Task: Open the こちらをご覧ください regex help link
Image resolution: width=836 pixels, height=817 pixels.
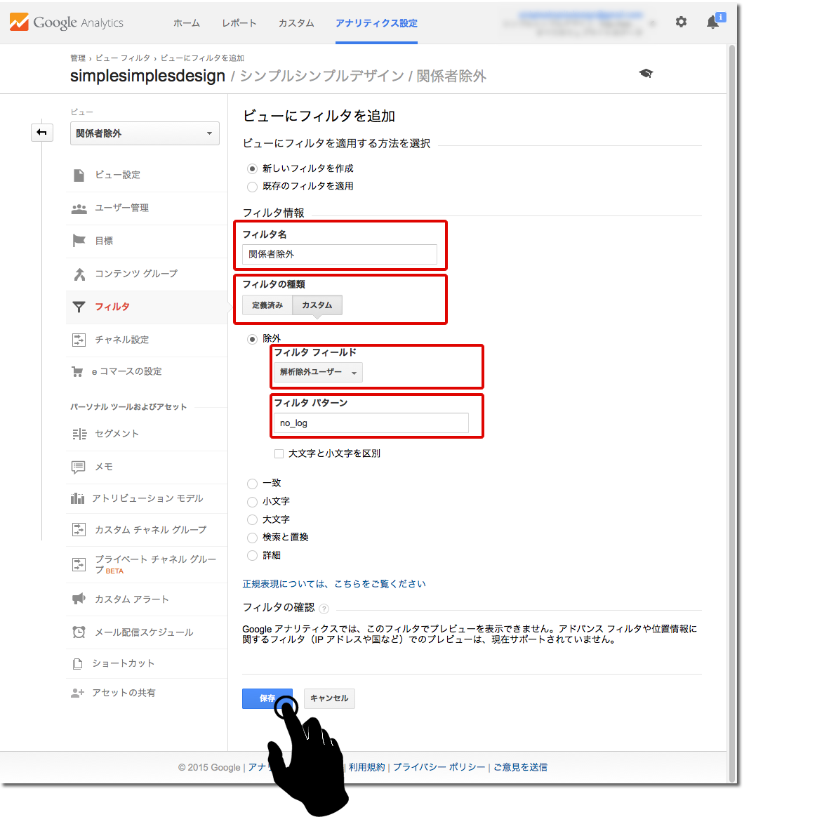Action: click(380, 584)
